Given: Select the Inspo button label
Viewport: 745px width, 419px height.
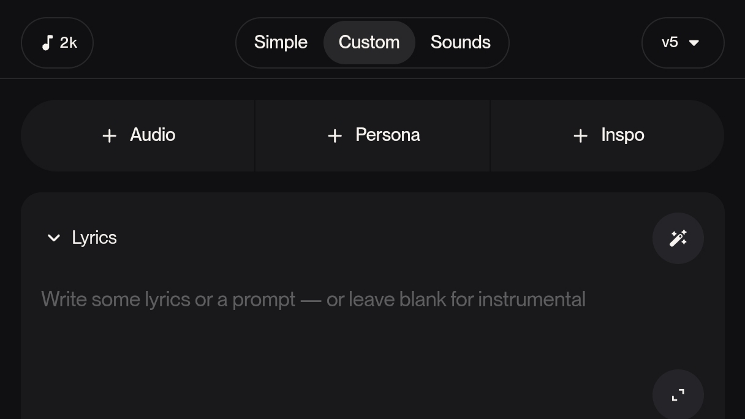Looking at the screenshot, I should pos(622,135).
